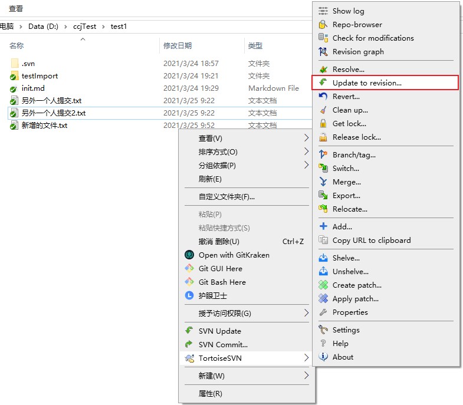Click the GitKraken icon in context menu
463x405 pixels.
[x=189, y=255]
